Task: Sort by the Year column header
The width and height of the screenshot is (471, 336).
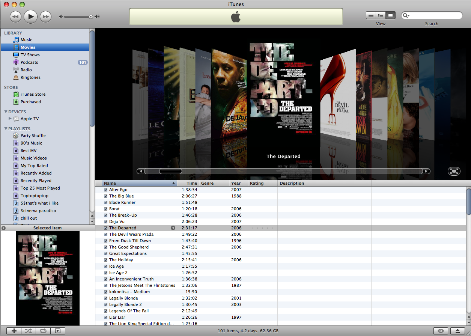Action: pyautogui.click(x=239, y=183)
